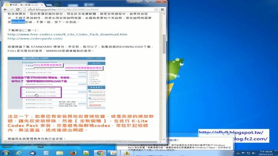This screenshot has width=278, height=156.
Task: Bookmark this page with the star icon
Action: (x=156, y=10)
